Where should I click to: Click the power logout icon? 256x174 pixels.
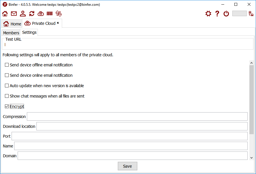(226, 14)
